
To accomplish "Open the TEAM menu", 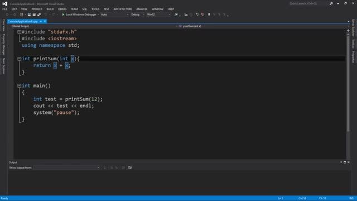I will [x=74, y=9].
